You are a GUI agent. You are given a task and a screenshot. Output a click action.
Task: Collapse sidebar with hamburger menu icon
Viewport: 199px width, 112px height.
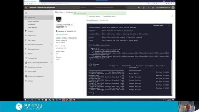pos(26,13)
